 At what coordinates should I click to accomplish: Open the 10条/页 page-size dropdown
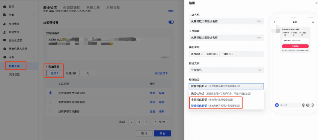tap(162, 122)
